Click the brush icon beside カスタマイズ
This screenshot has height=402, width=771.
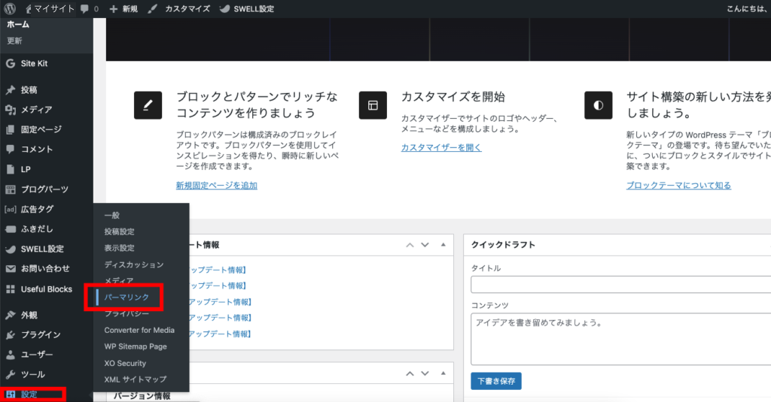point(152,9)
